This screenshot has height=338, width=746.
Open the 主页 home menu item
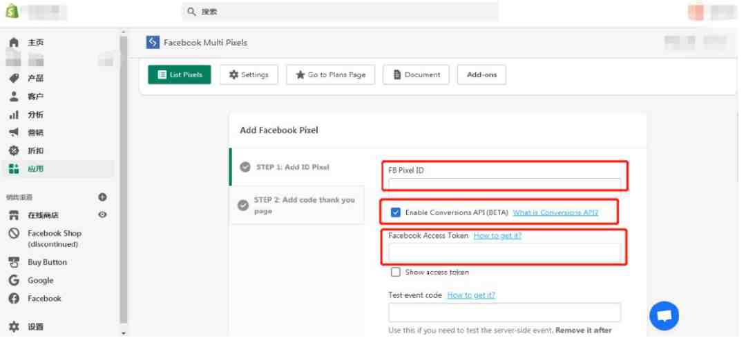(36, 42)
